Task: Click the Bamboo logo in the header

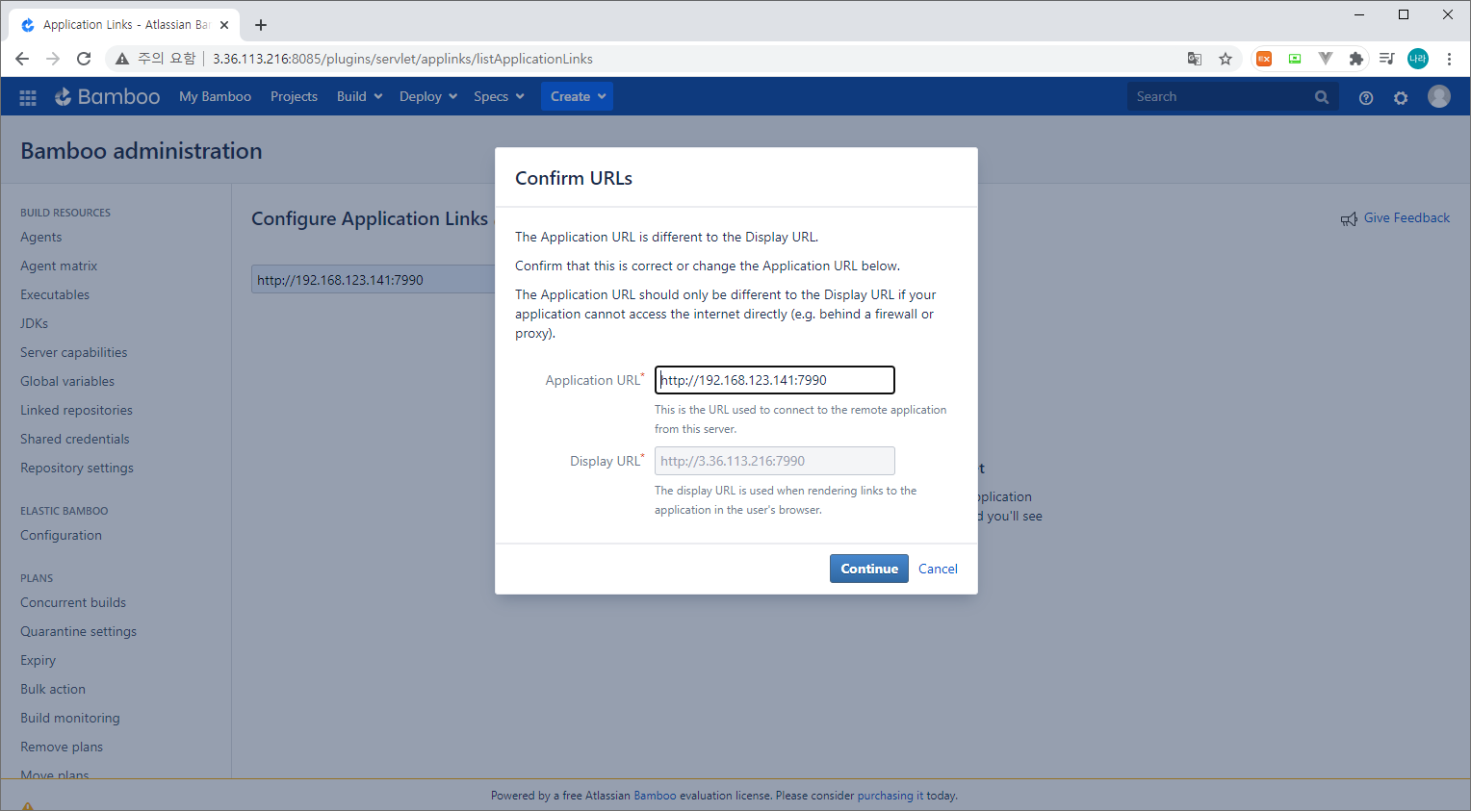Action: point(107,96)
